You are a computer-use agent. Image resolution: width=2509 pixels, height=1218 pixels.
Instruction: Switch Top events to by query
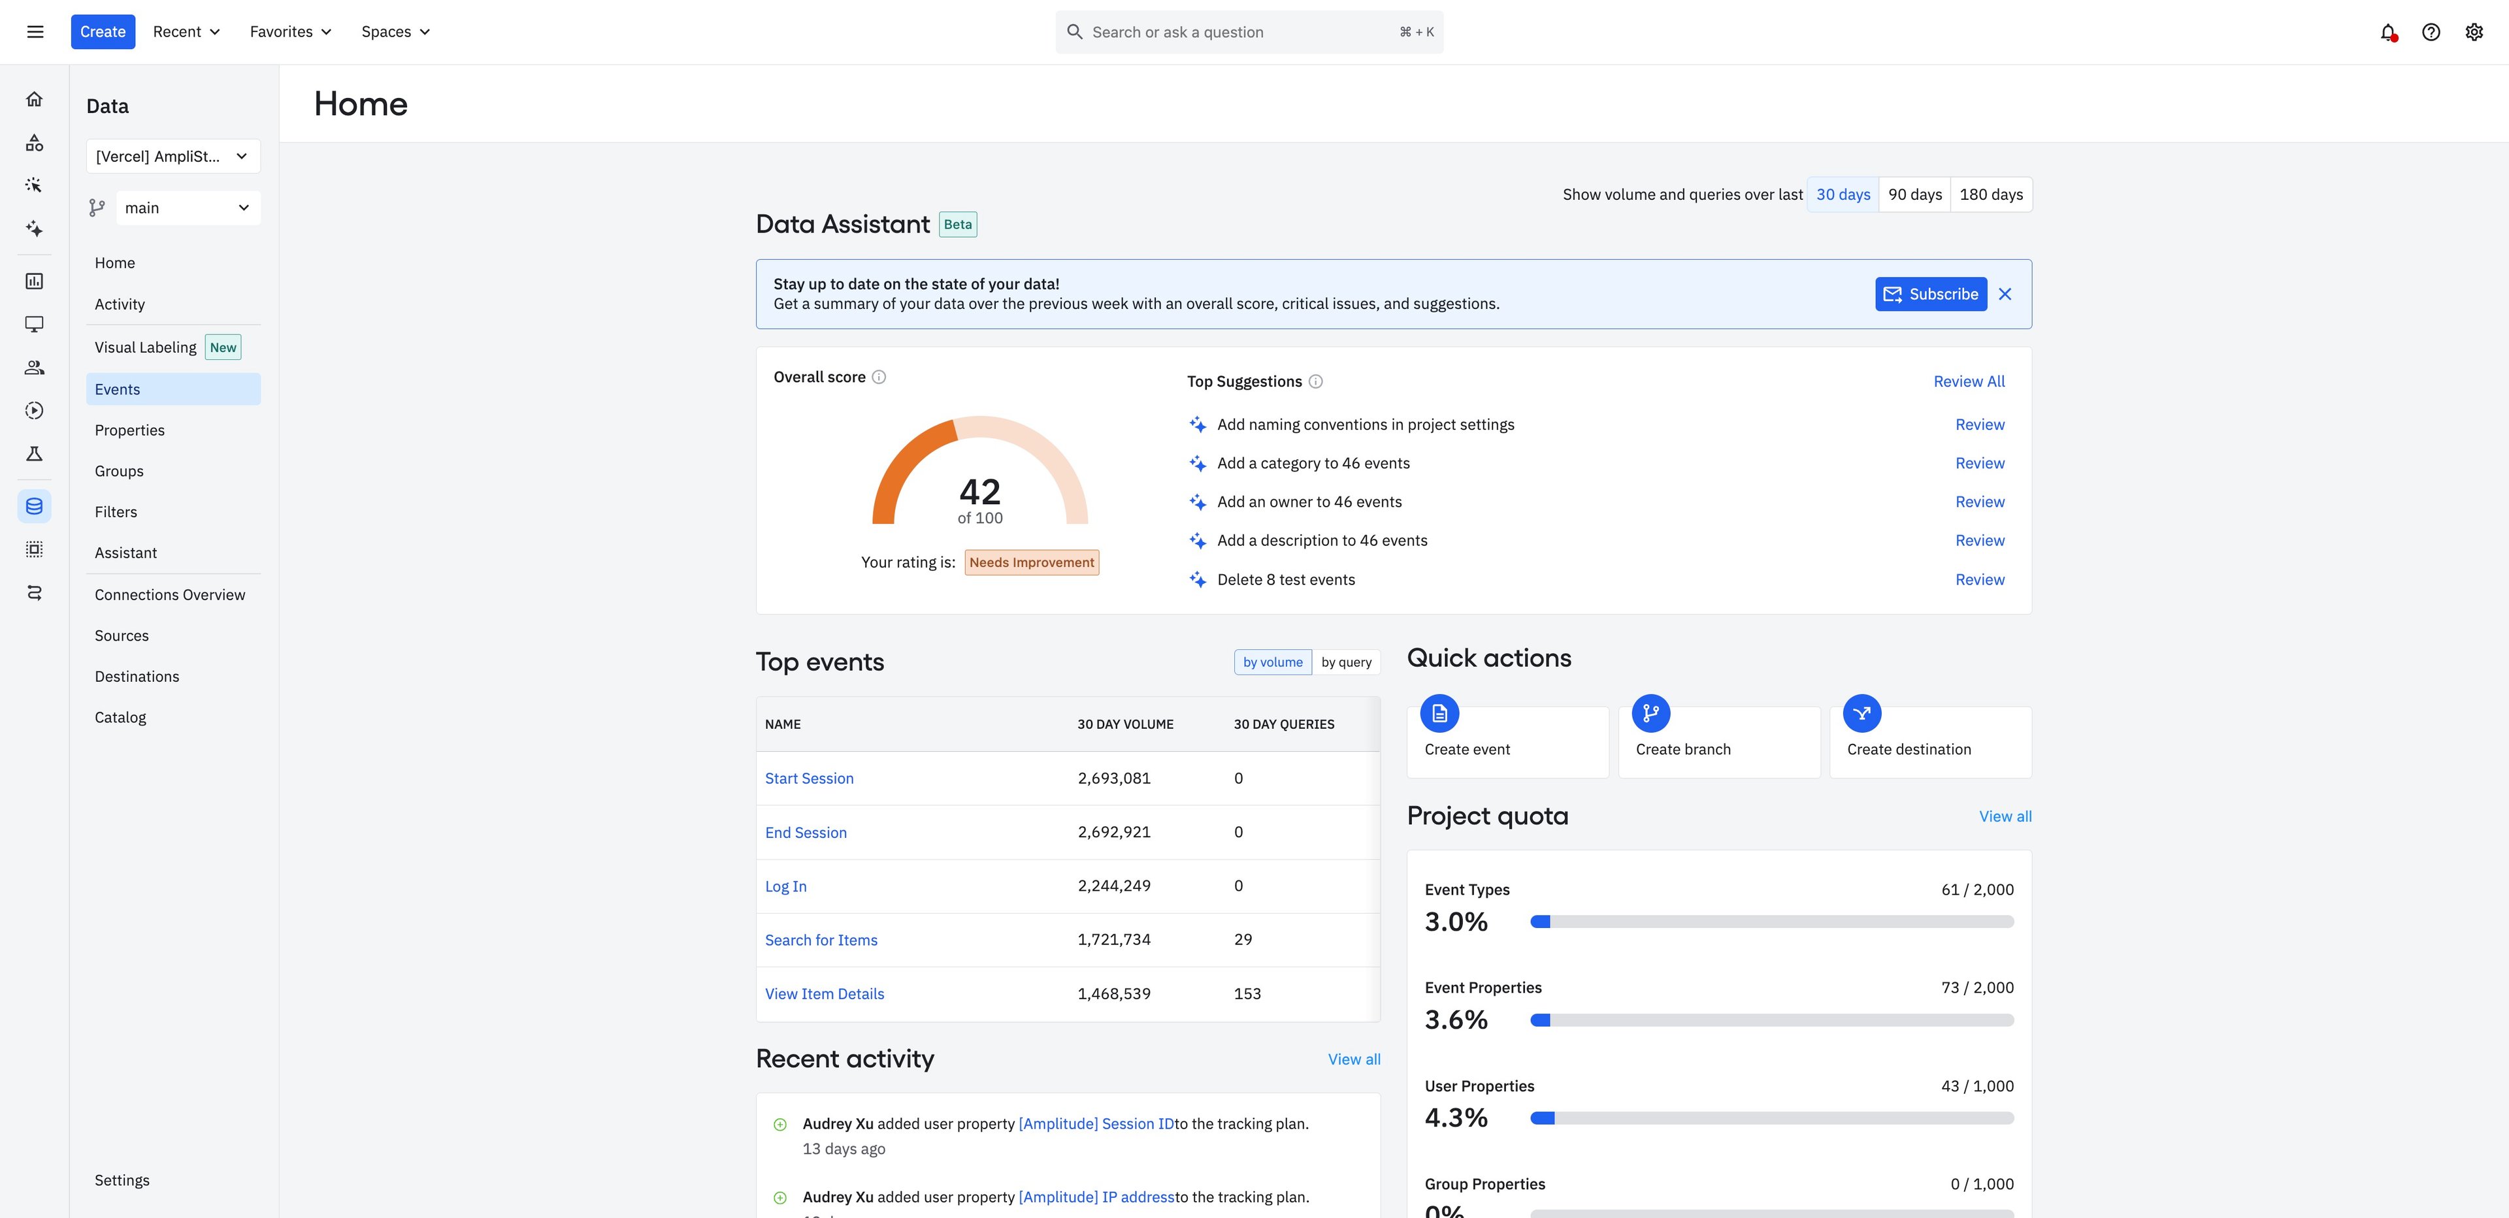click(x=1345, y=662)
